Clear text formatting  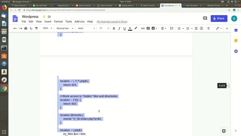coord(208,28)
